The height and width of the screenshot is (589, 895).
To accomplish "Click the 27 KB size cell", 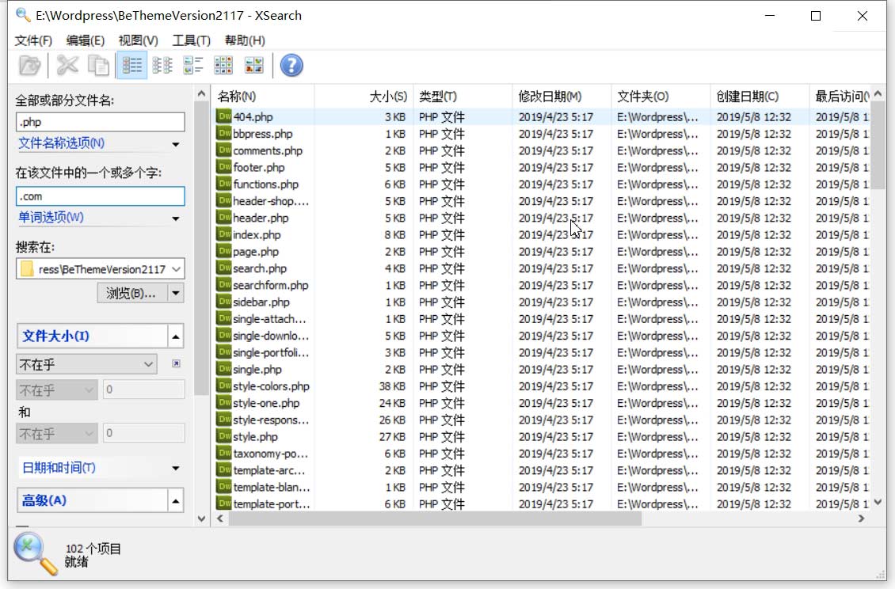I will click(x=392, y=437).
